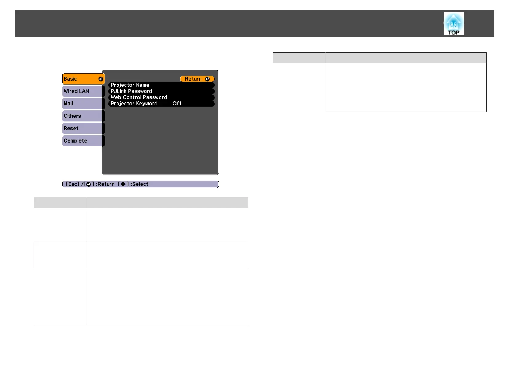518x366 pixels.
Task: Open the Mail menu tab
Action: pos(82,104)
